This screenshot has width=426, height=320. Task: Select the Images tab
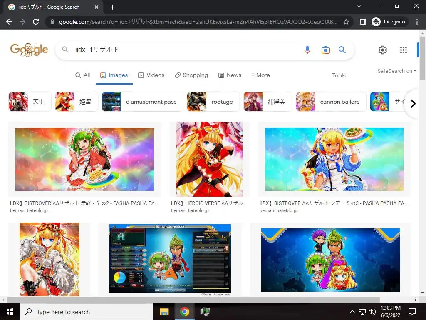click(x=114, y=75)
